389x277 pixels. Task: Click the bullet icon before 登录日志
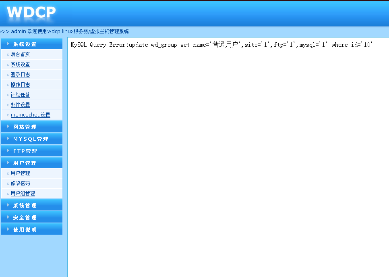[x=8, y=75]
